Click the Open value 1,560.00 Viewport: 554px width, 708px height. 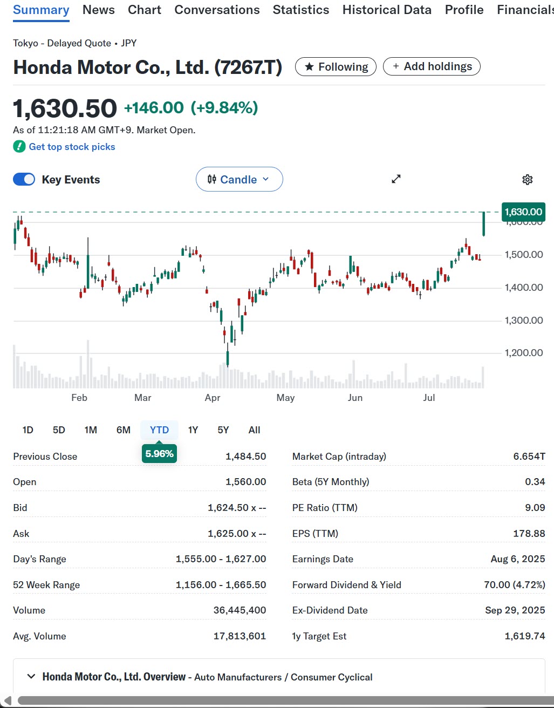(245, 482)
